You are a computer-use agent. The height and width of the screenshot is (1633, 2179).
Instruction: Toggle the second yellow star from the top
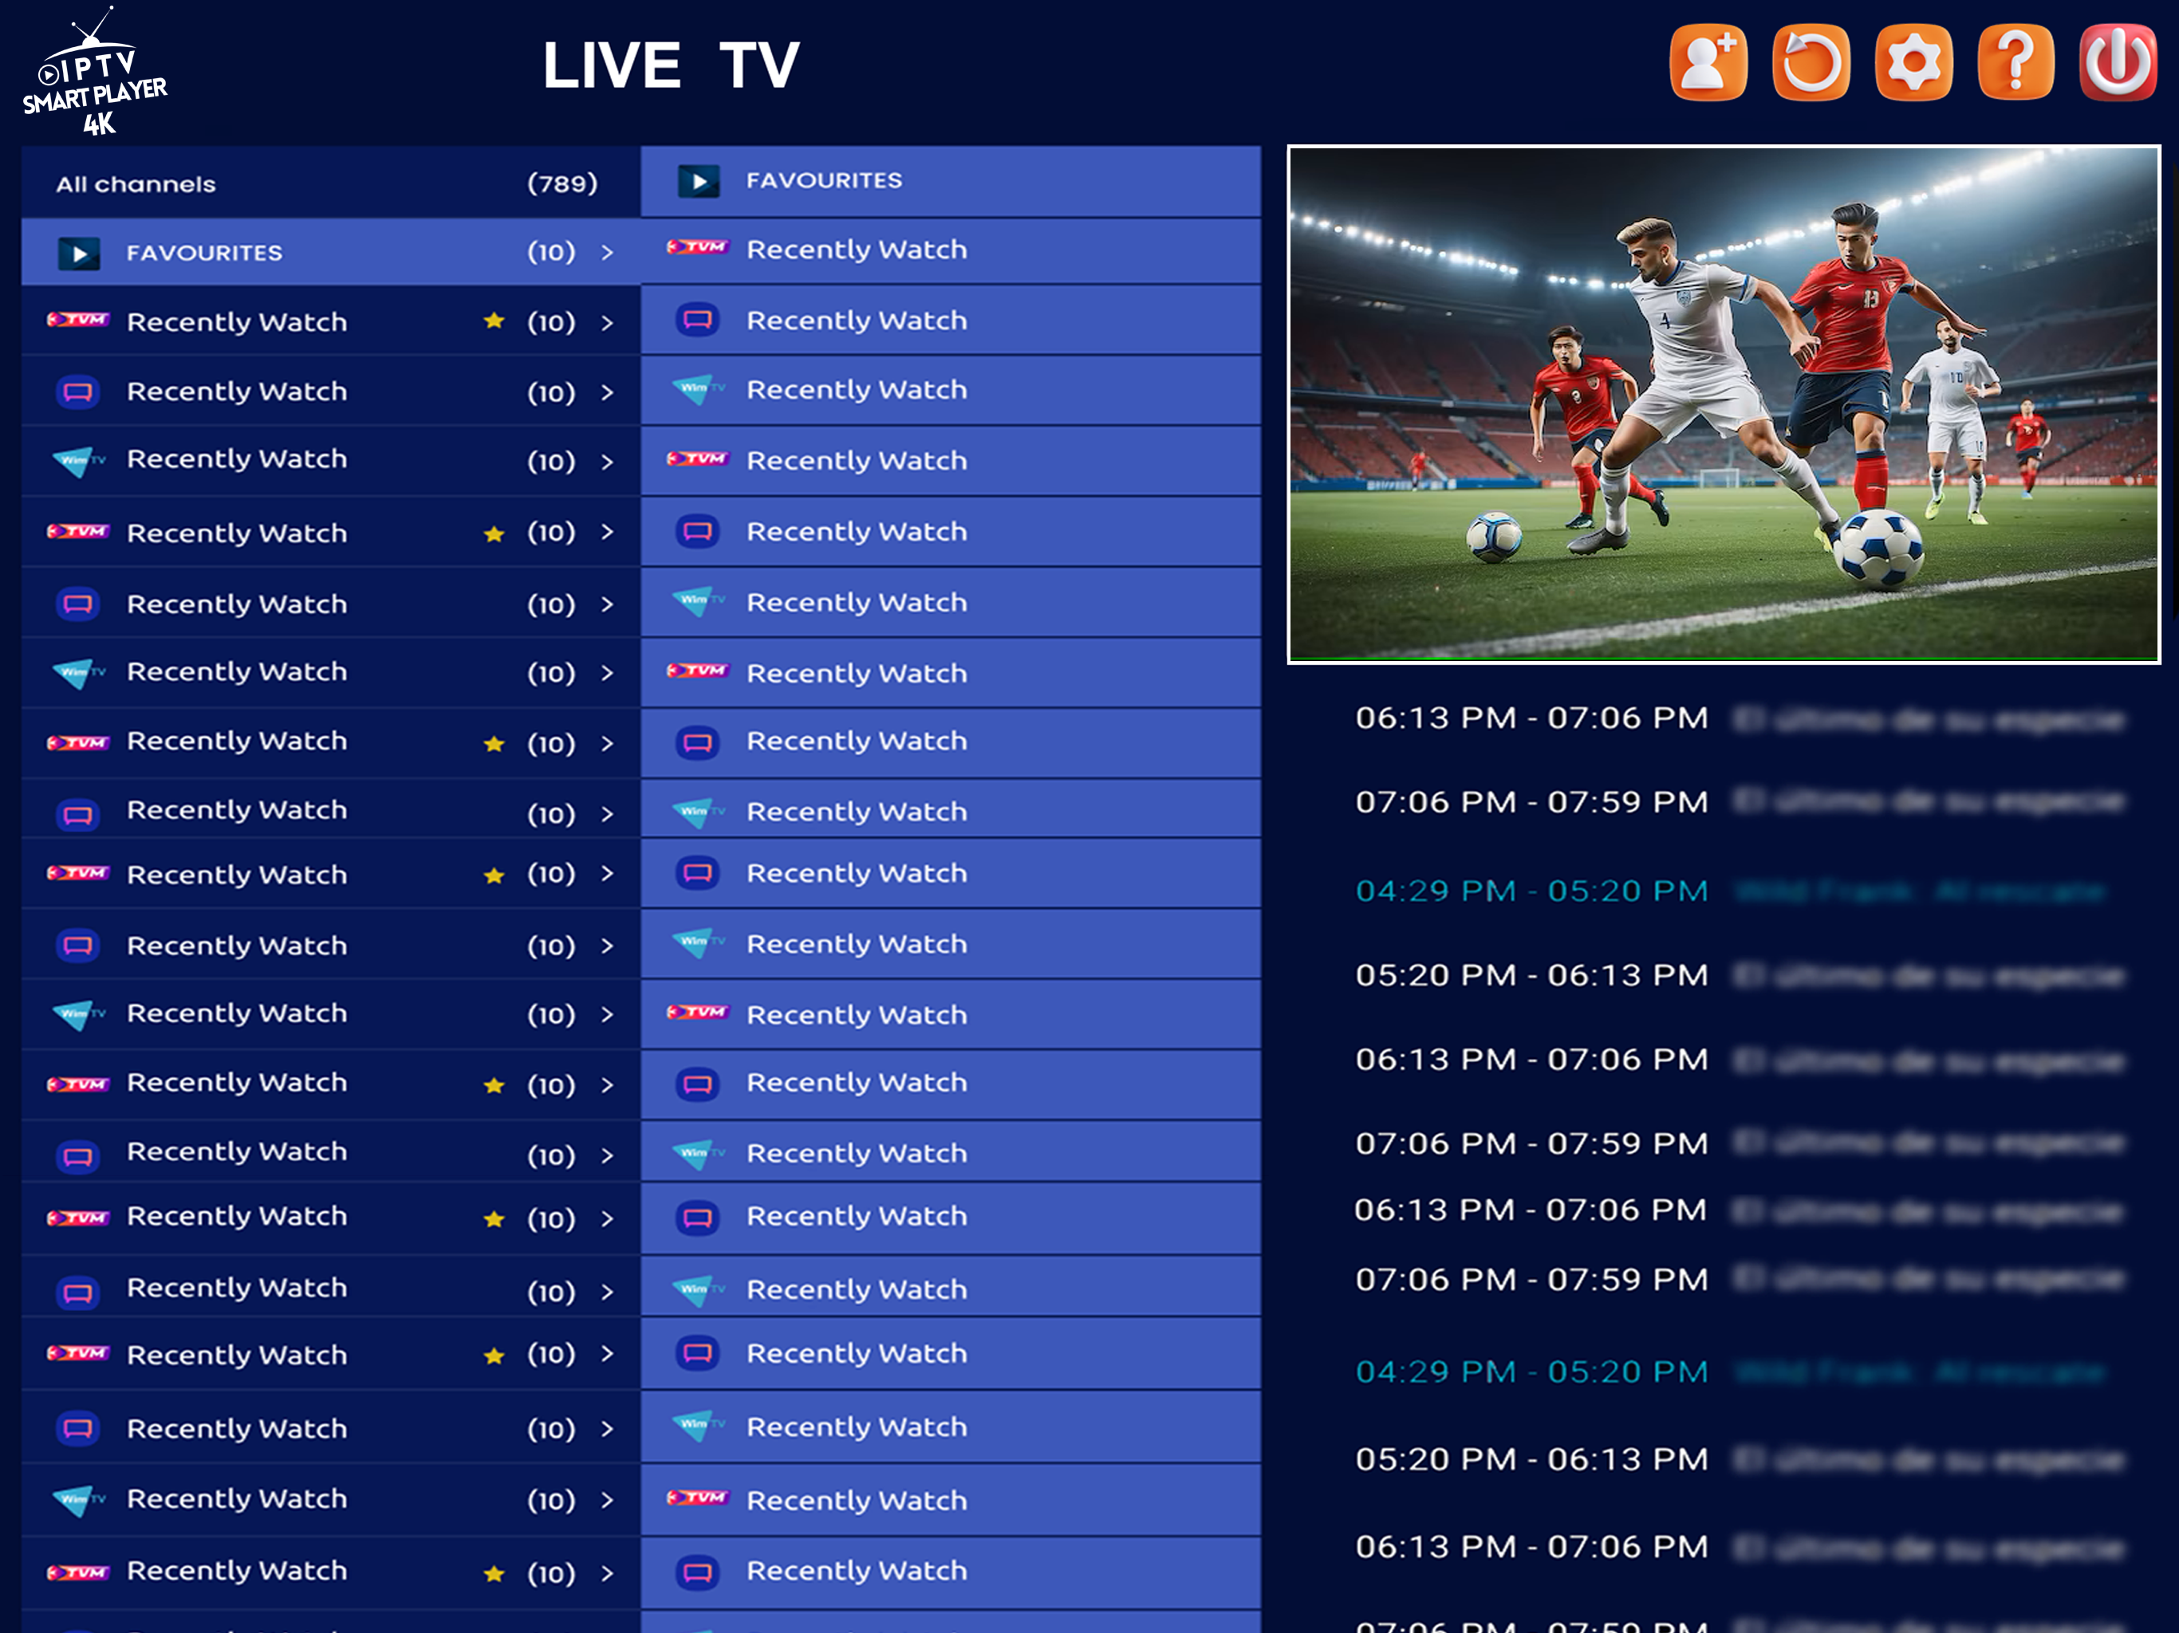coord(495,533)
